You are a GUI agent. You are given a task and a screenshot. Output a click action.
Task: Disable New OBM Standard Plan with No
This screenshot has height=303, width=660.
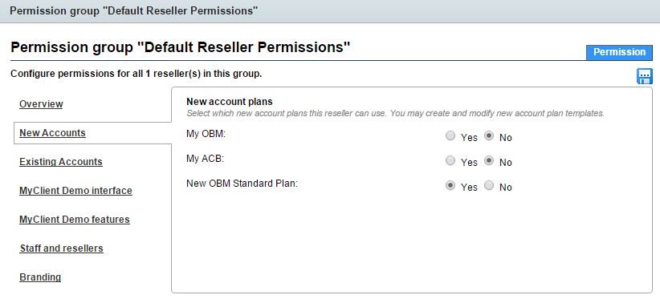coord(489,186)
